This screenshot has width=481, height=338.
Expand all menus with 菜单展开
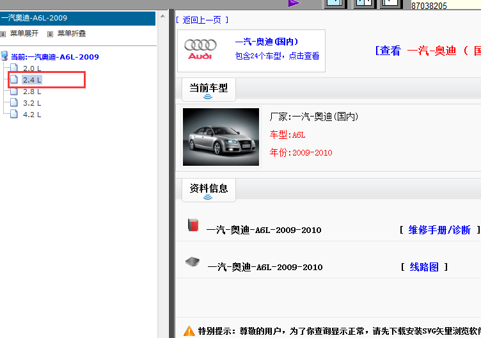[24, 33]
